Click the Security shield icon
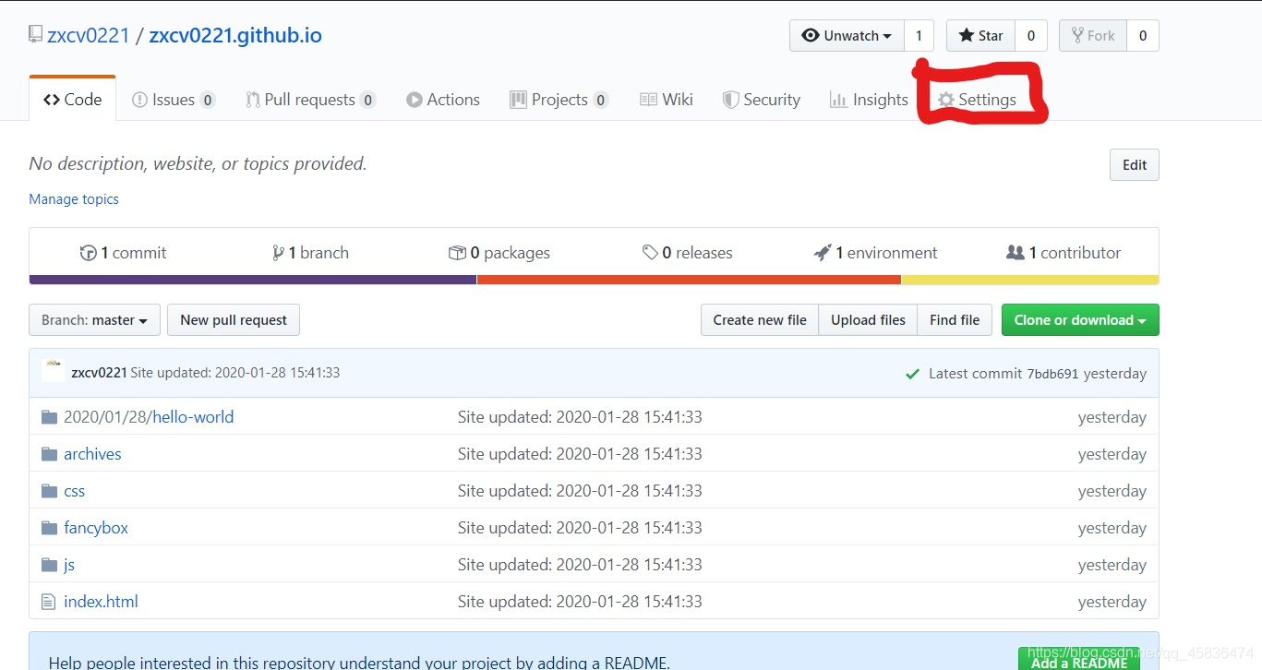 (730, 100)
